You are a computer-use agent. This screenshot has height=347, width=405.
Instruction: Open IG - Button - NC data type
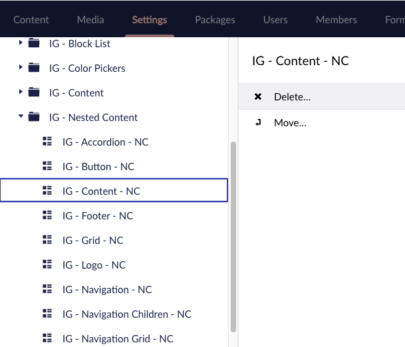98,167
